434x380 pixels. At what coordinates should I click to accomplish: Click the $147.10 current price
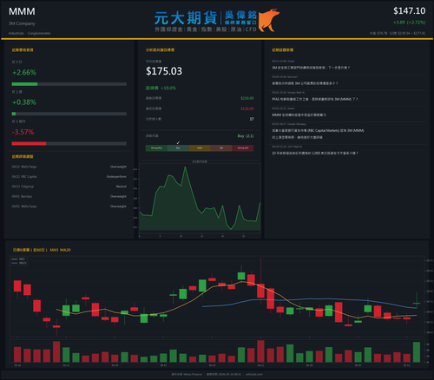(409, 11)
